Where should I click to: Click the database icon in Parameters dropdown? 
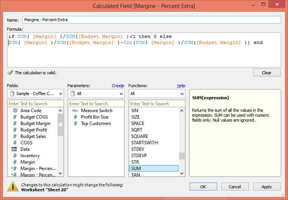click(x=73, y=94)
